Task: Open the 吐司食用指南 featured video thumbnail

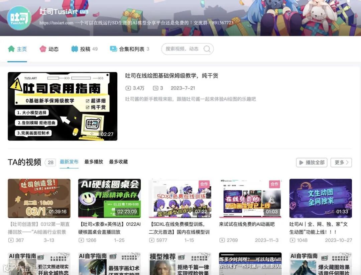Action: click(x=63, y=107)
